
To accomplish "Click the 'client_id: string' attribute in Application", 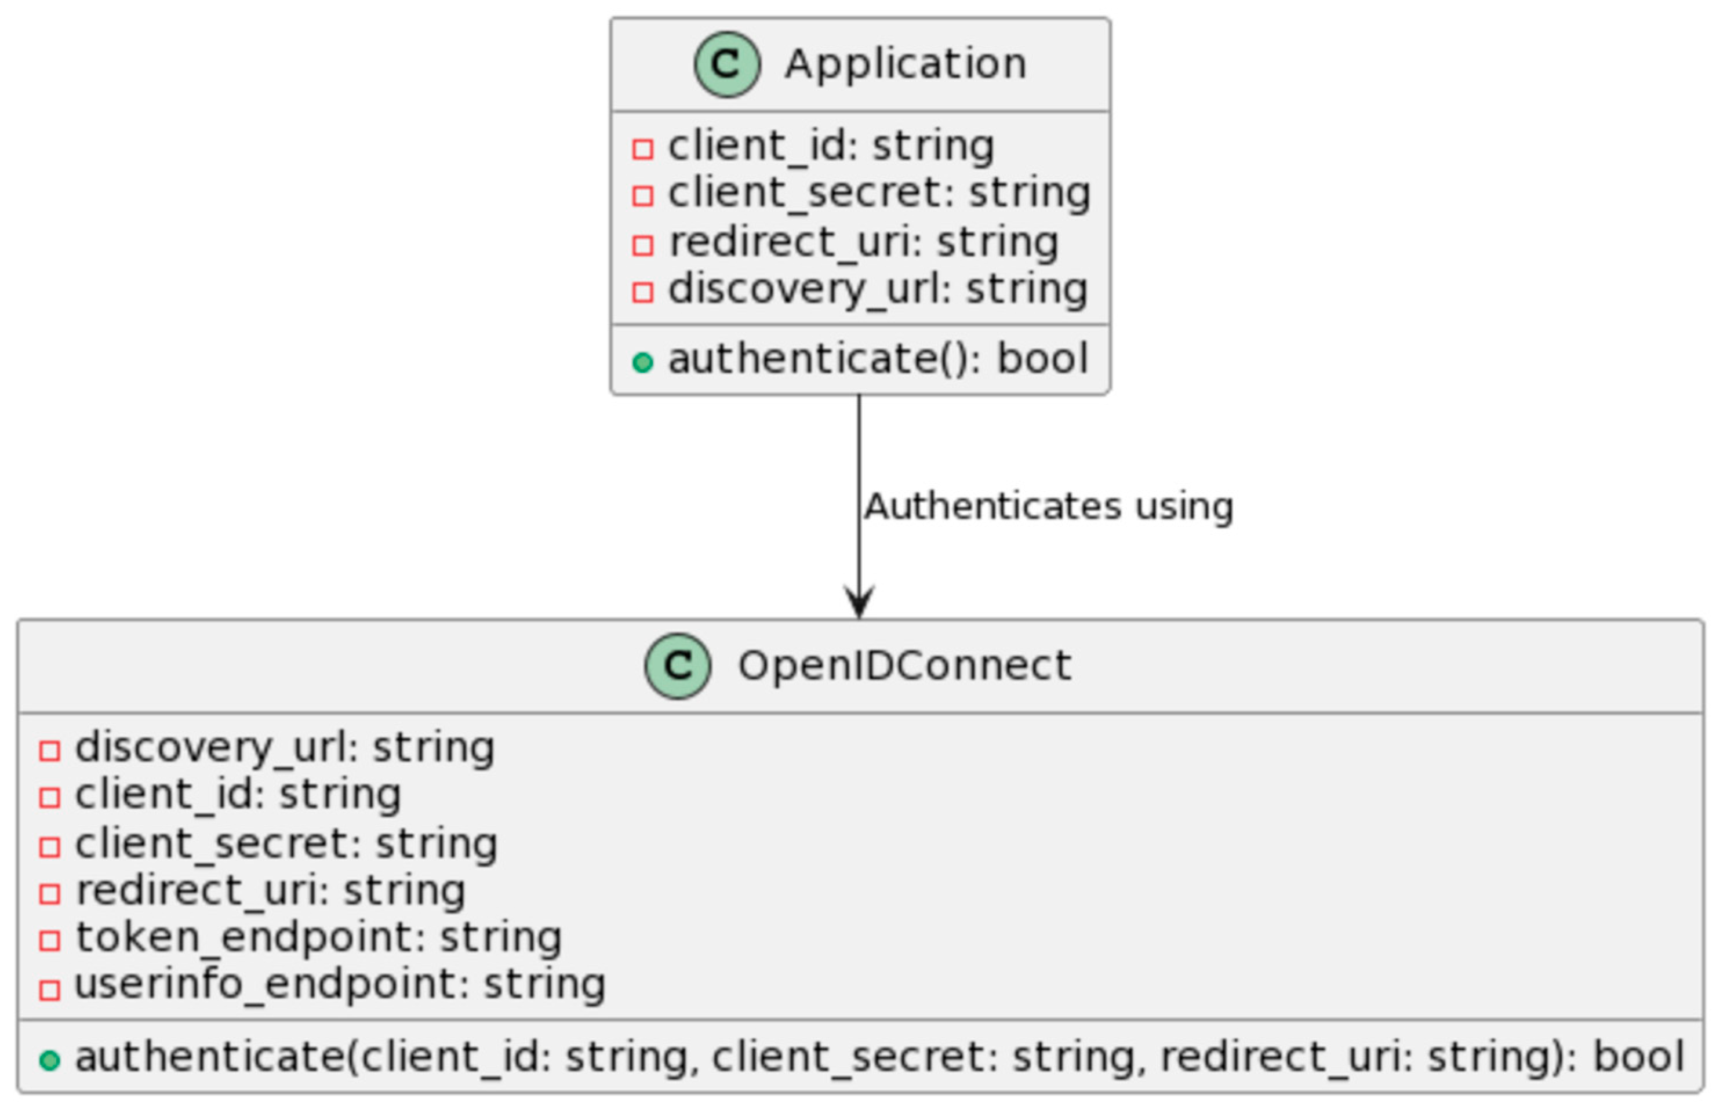I will pos(831,147).
